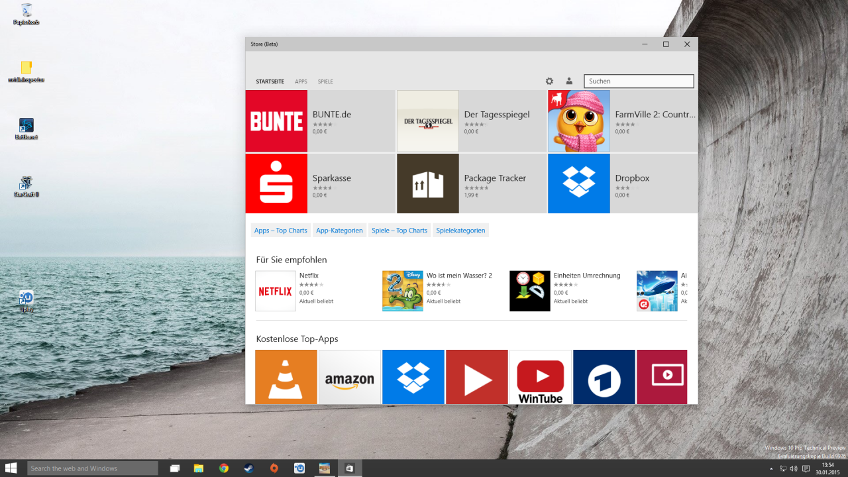The width and height of the screenshot is (848, 477).
Task: Click the Einheiten Umrechnung title text
Action: pyautogui.click(x=587, y=276)
